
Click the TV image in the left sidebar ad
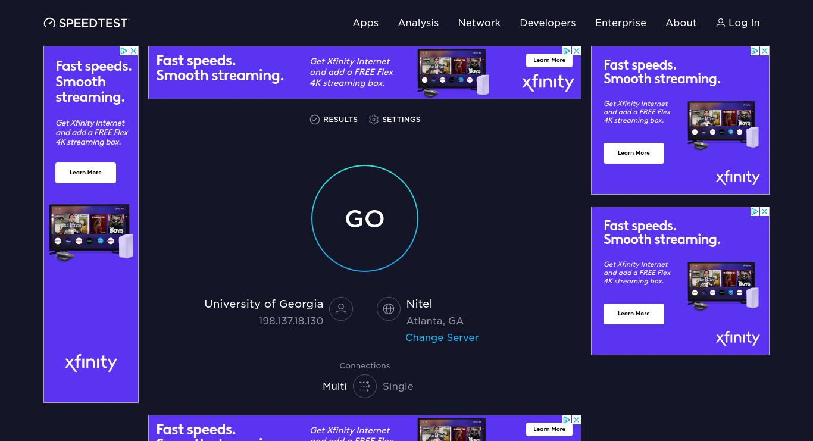pos(91,233)
